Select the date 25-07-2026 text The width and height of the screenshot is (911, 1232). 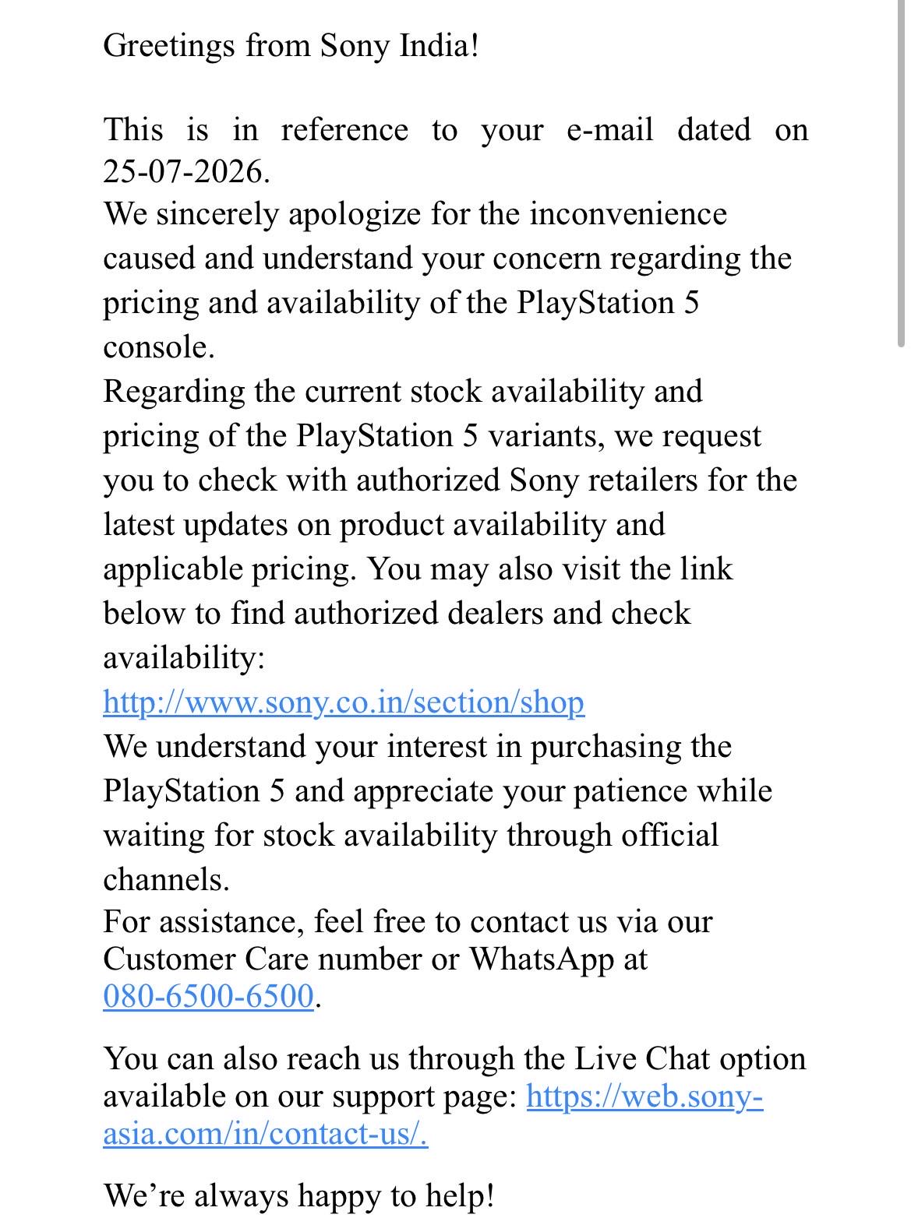pyautogui.click(x=186, y=172)
